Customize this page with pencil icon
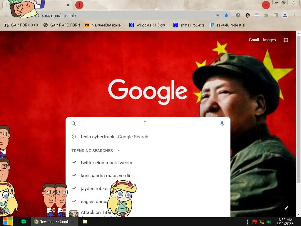Viewport: 301px width, 226px height. pos(286,208)
